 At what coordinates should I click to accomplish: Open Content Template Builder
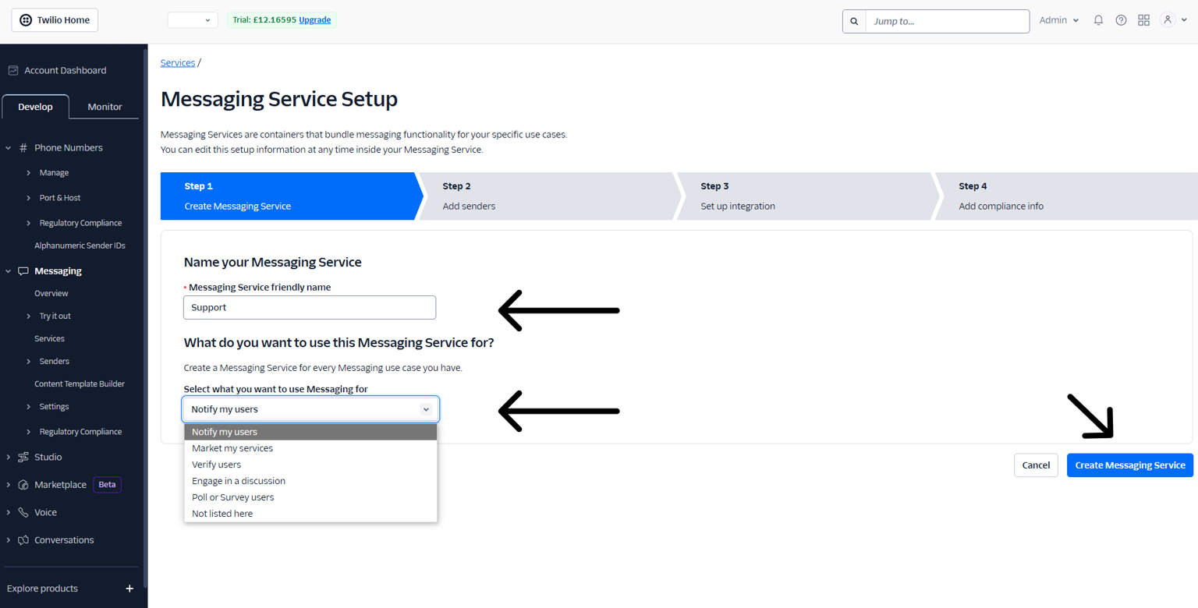click(80, 384)
